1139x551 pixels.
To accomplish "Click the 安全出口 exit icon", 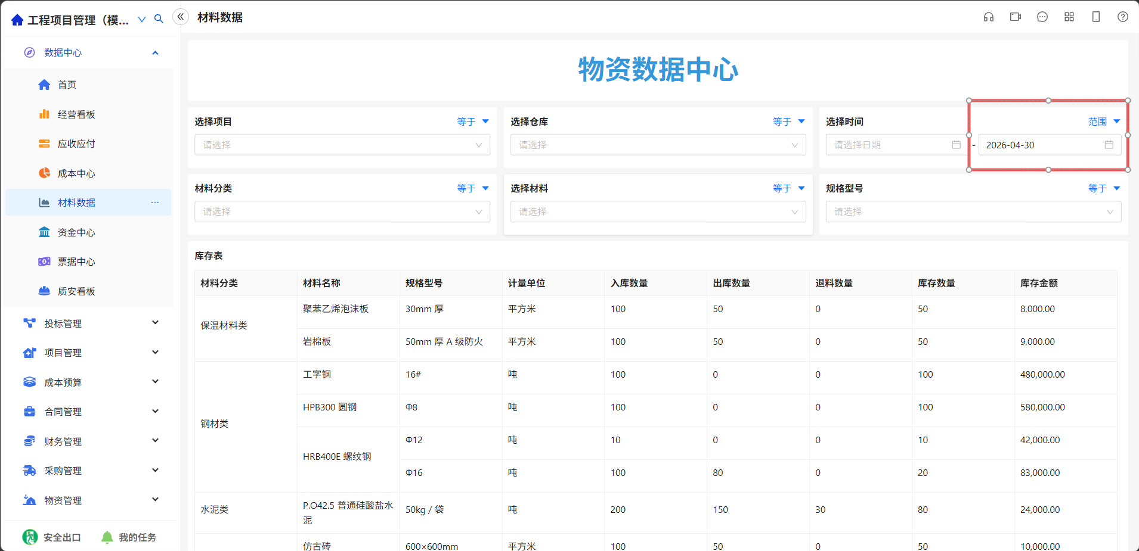I will coord(30,537).
